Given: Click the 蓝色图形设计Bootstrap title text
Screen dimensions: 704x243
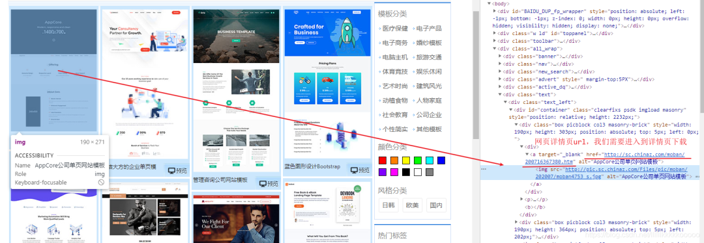Looking at the screenshot, I should (312, 167).
